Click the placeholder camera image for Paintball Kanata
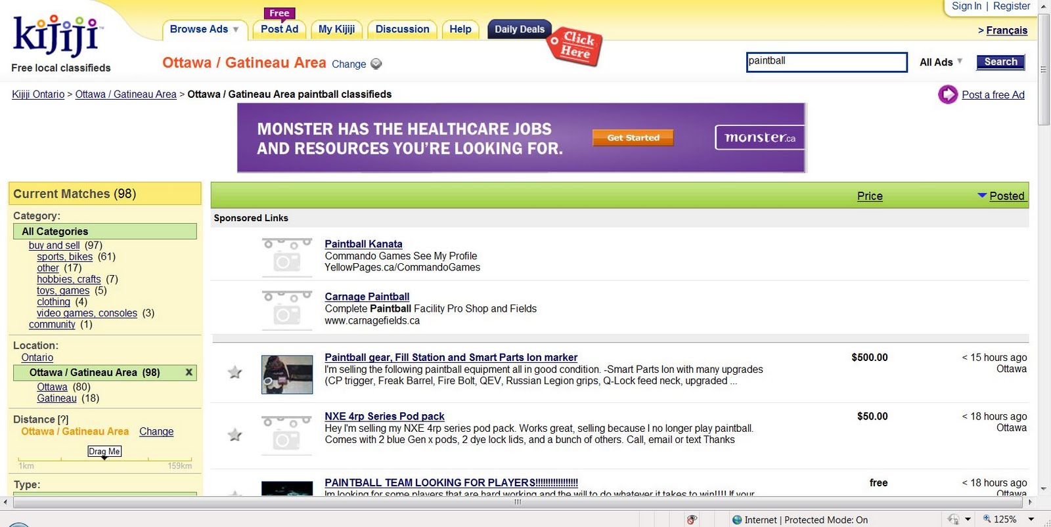1051x527 pixels. click(287, 257)
